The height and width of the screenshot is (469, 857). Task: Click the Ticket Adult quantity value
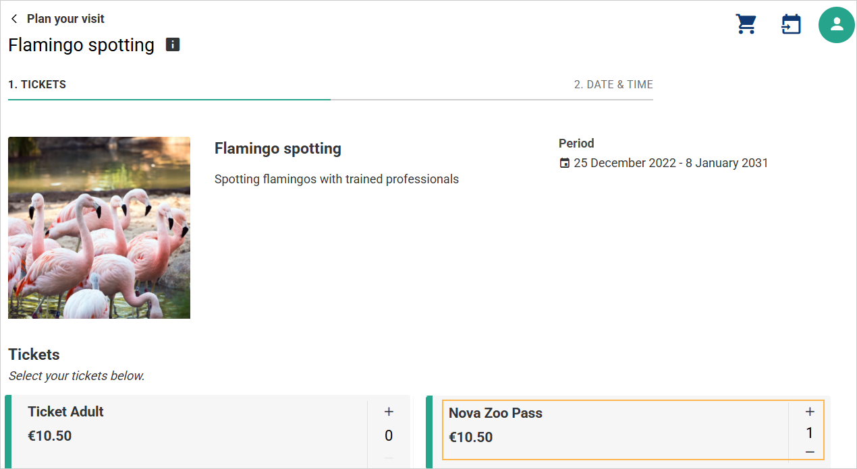point(389,436)
